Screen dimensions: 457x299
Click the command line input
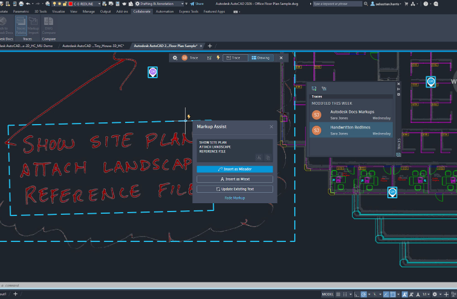[228, 285]
